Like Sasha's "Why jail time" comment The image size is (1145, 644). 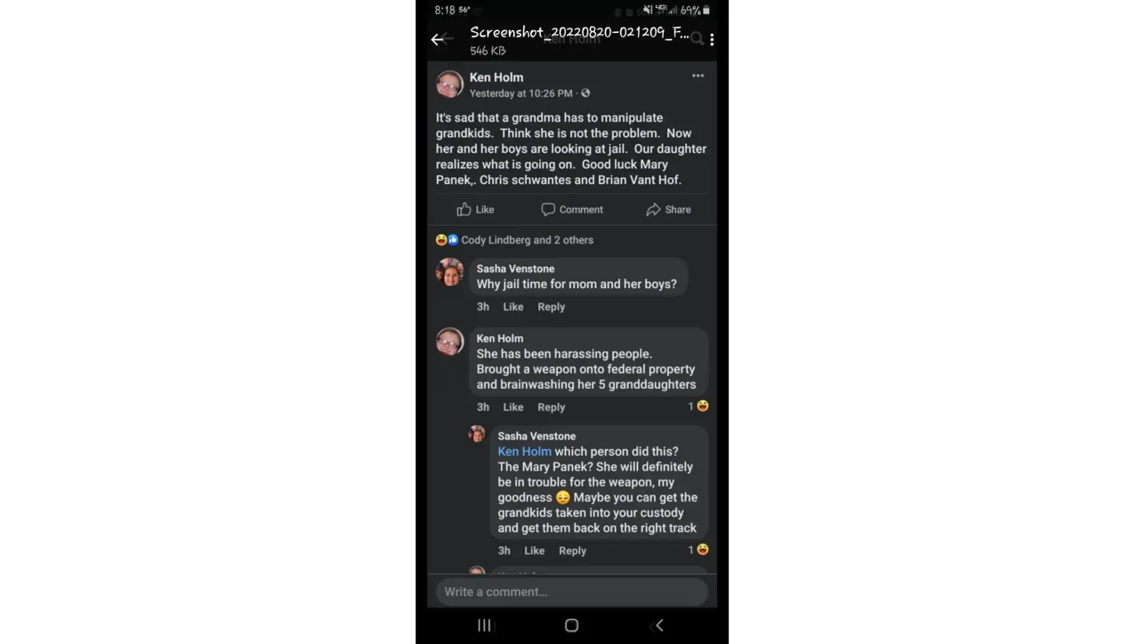click(513, 307)
